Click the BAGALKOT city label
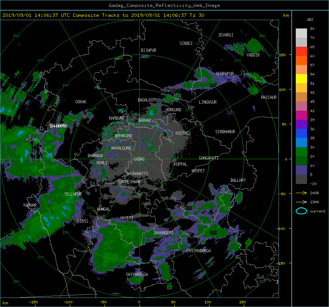 146,100
